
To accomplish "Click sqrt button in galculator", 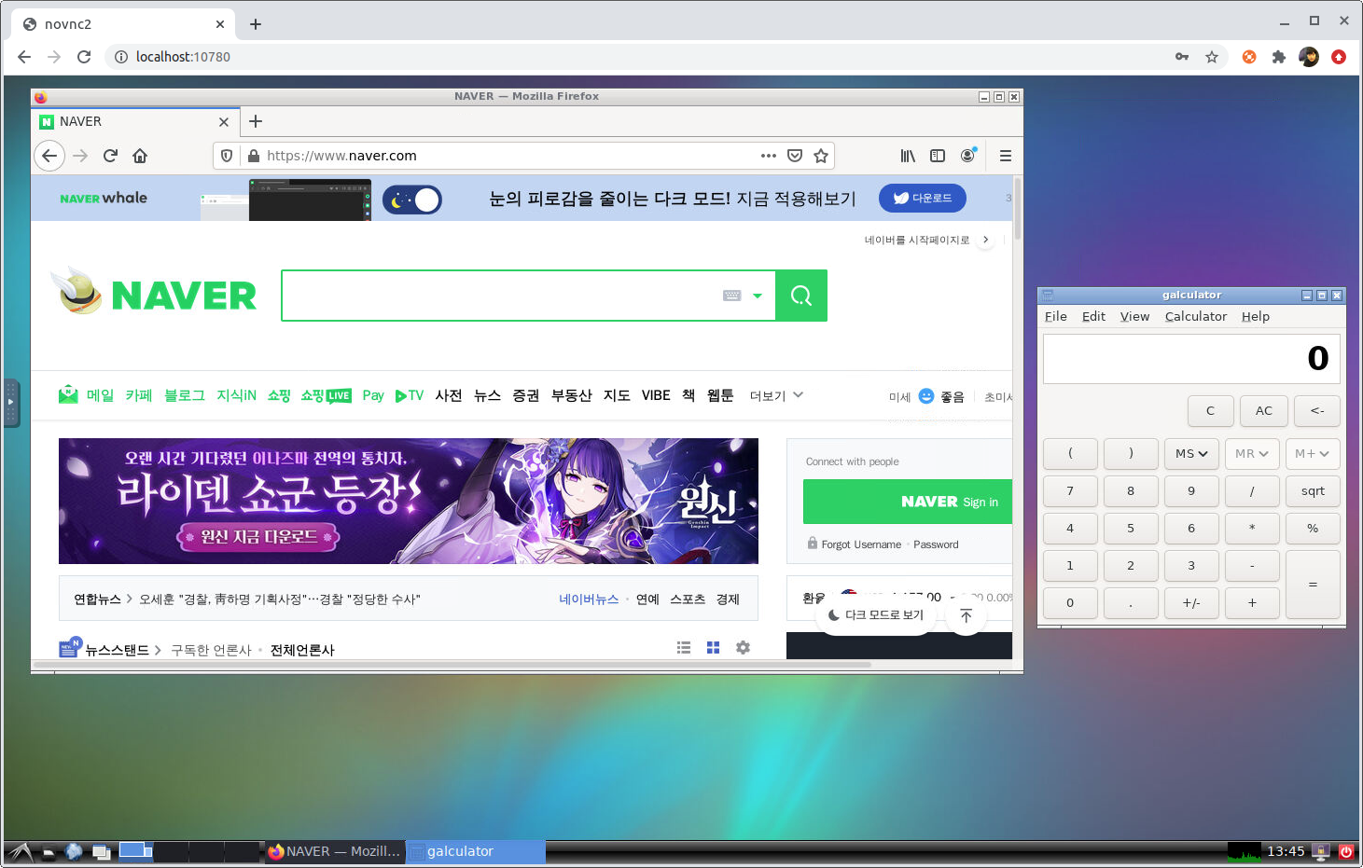I will (x=1313, y=491).
